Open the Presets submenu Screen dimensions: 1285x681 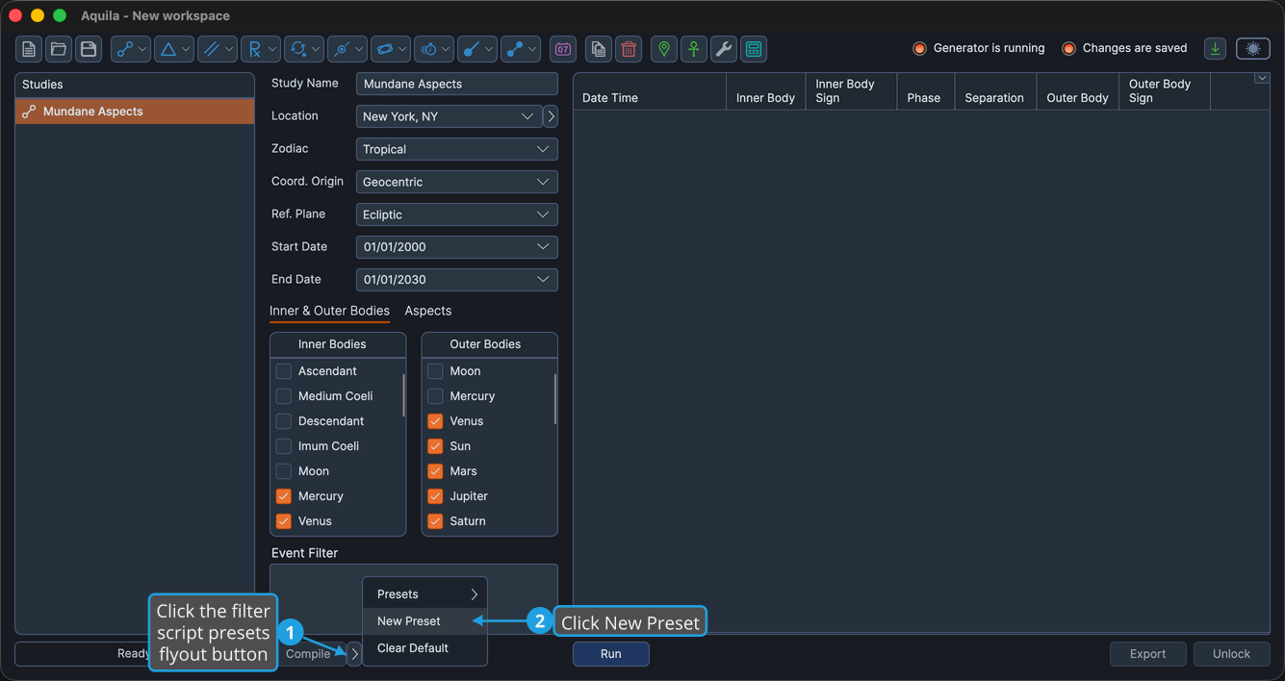pos(424,594)
